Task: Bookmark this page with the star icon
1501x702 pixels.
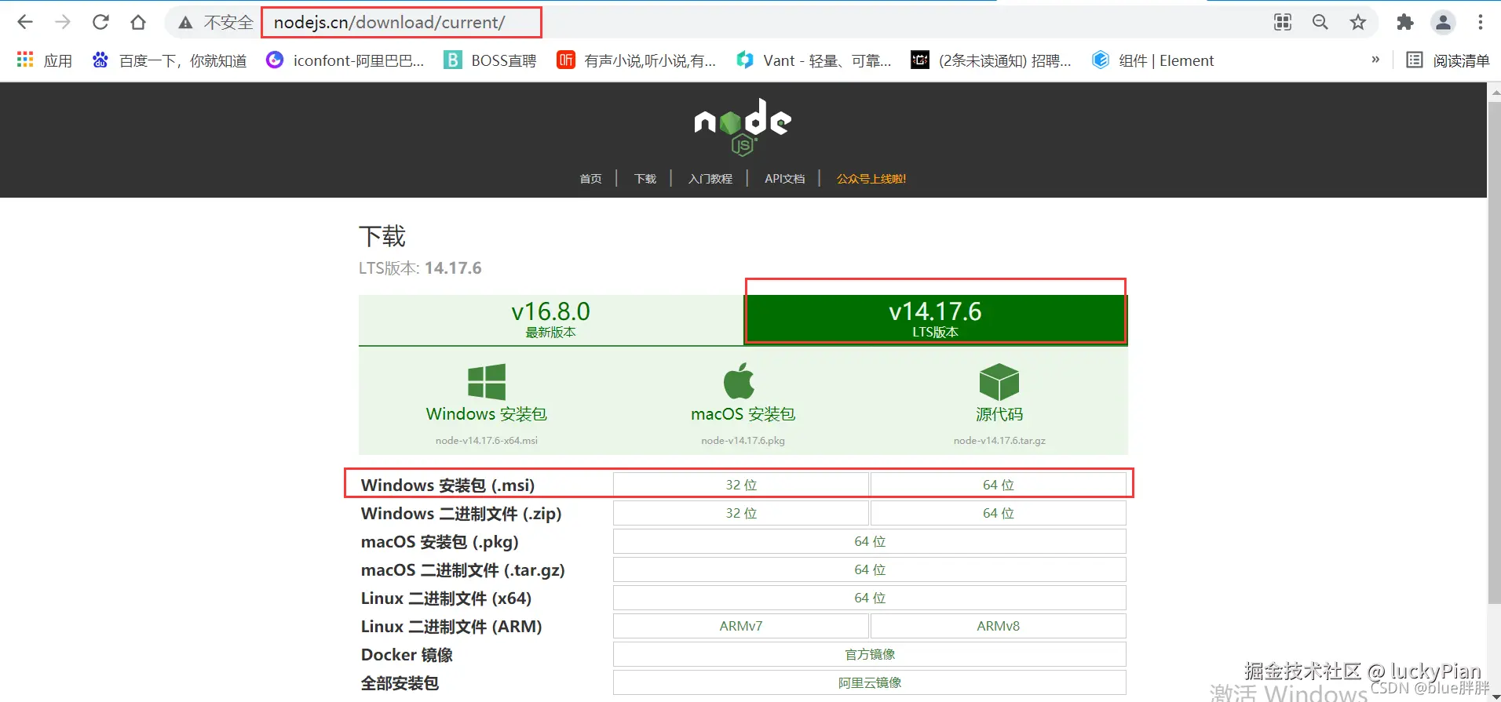Action: tap(1358, 22)
